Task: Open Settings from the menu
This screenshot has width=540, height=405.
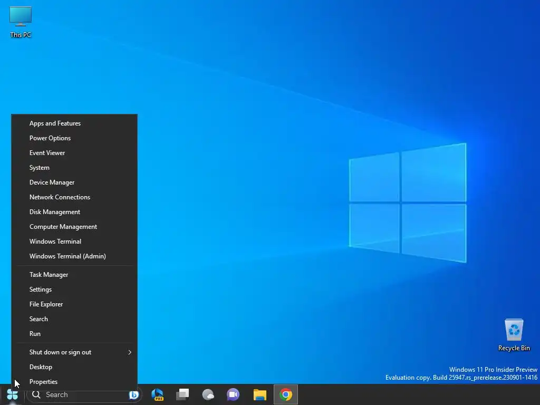Action: [74, 290]
